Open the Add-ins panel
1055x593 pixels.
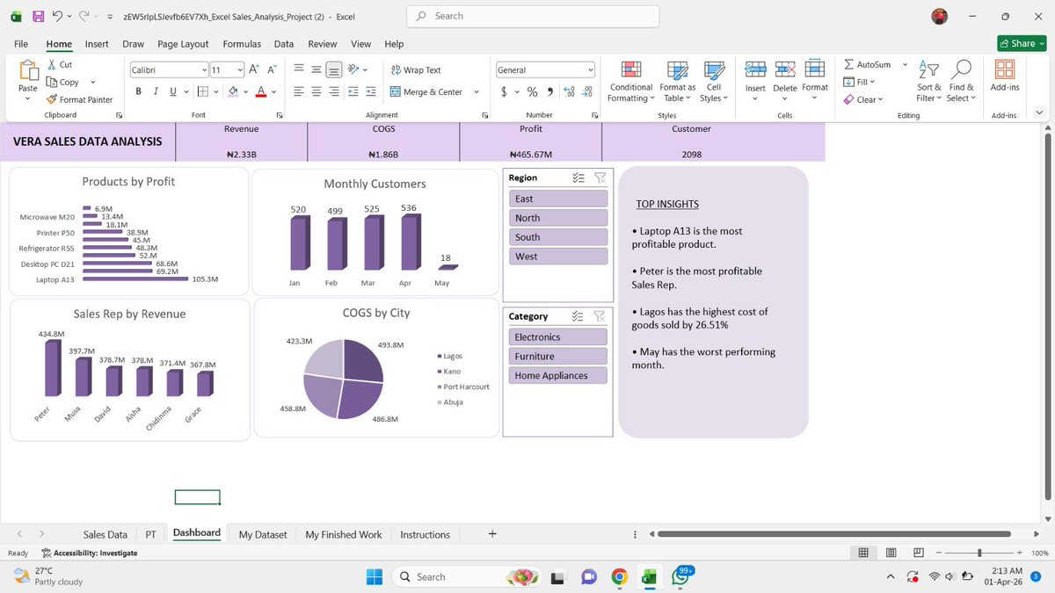pyautogui.click(x=1004, y=76)
